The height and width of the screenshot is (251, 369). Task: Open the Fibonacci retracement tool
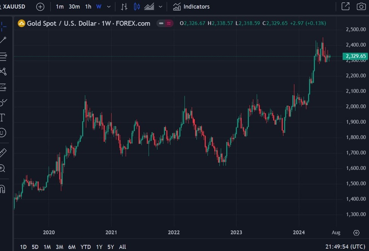(x=3, y=56)
